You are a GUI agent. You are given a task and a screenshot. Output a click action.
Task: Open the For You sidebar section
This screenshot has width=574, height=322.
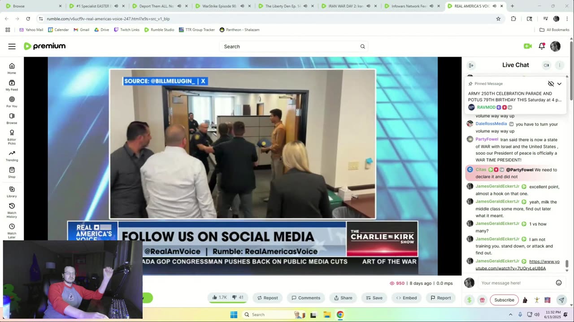pyautogui.click(x=12, y=102)
